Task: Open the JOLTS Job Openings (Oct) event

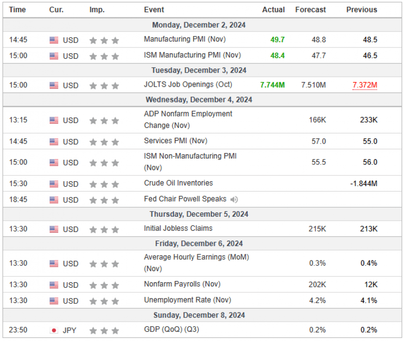Action: pos(188,84)
